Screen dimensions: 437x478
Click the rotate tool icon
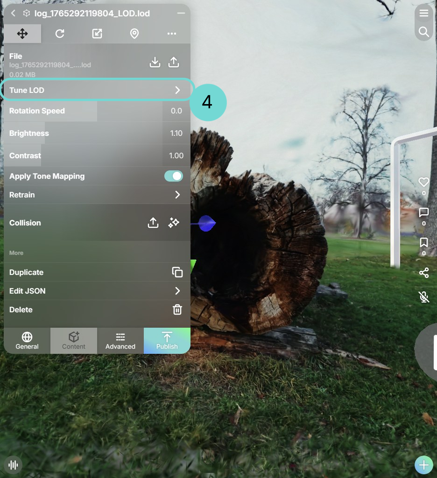coord(60,34)
